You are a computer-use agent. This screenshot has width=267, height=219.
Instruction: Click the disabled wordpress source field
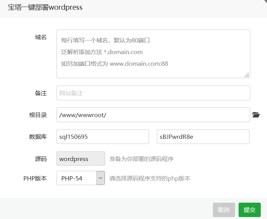click(81, 159)
